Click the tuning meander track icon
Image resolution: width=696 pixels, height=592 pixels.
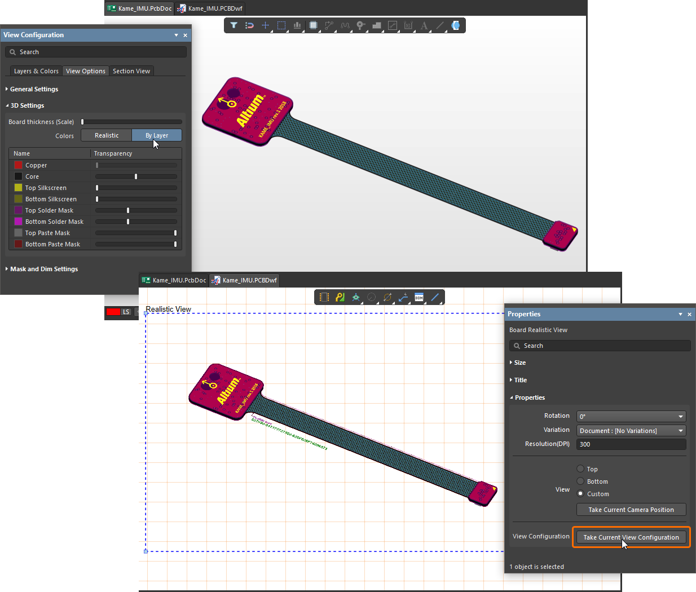pyautogui.click(x=345, y=25)
